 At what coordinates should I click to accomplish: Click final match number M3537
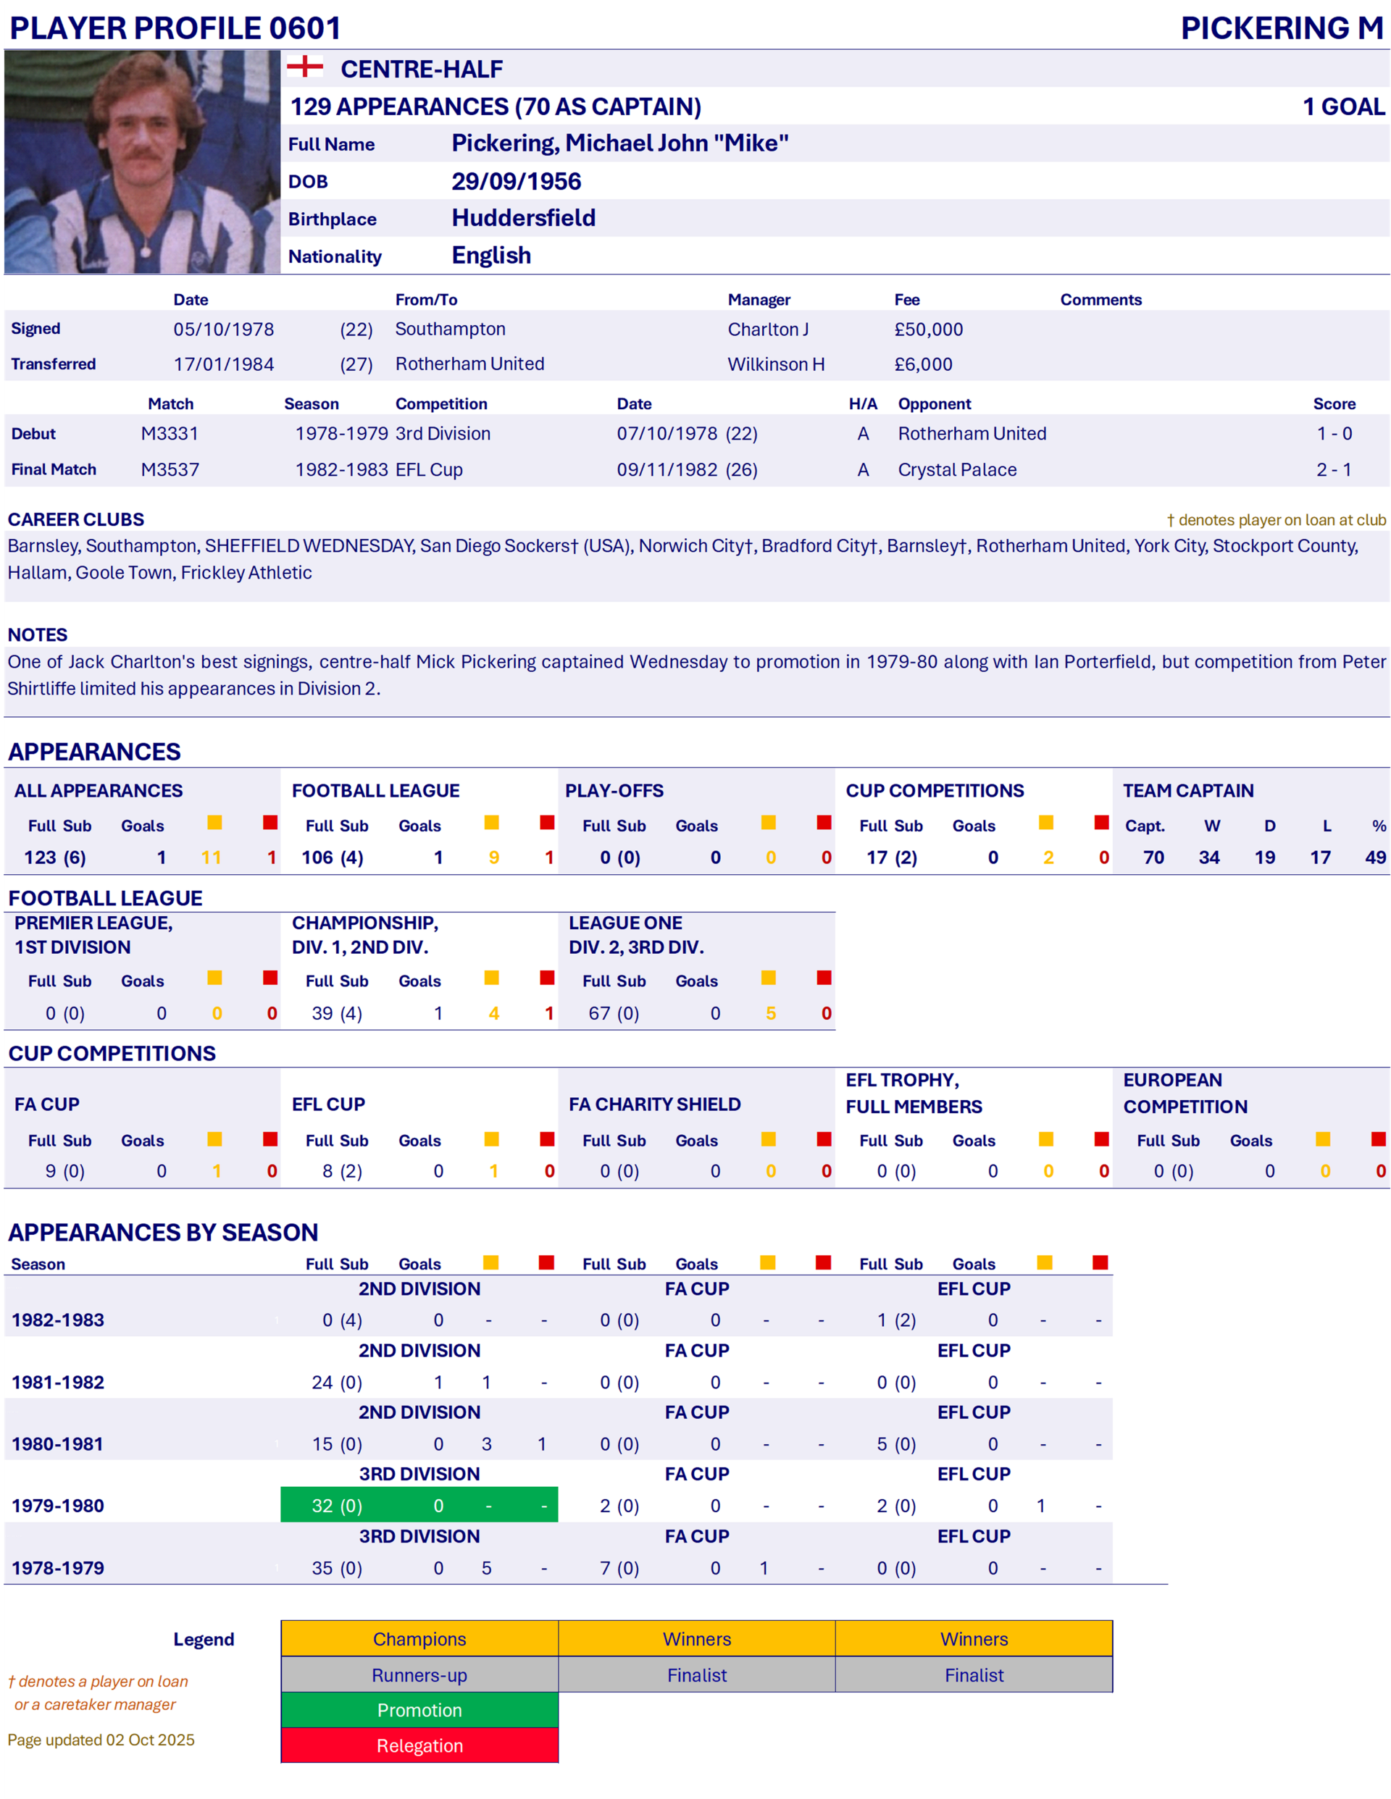pos(170,469)
